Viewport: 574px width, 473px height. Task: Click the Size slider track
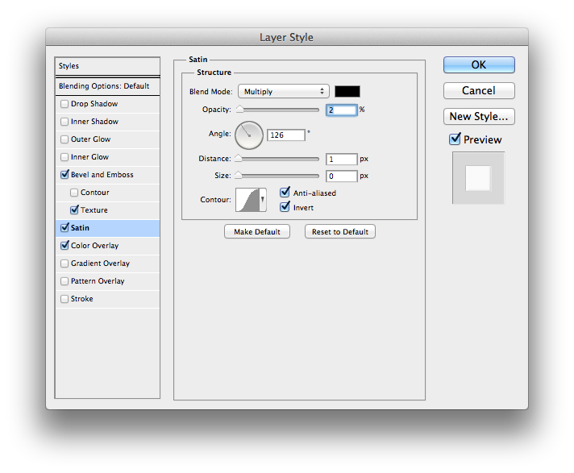click(x=279, y=176)
